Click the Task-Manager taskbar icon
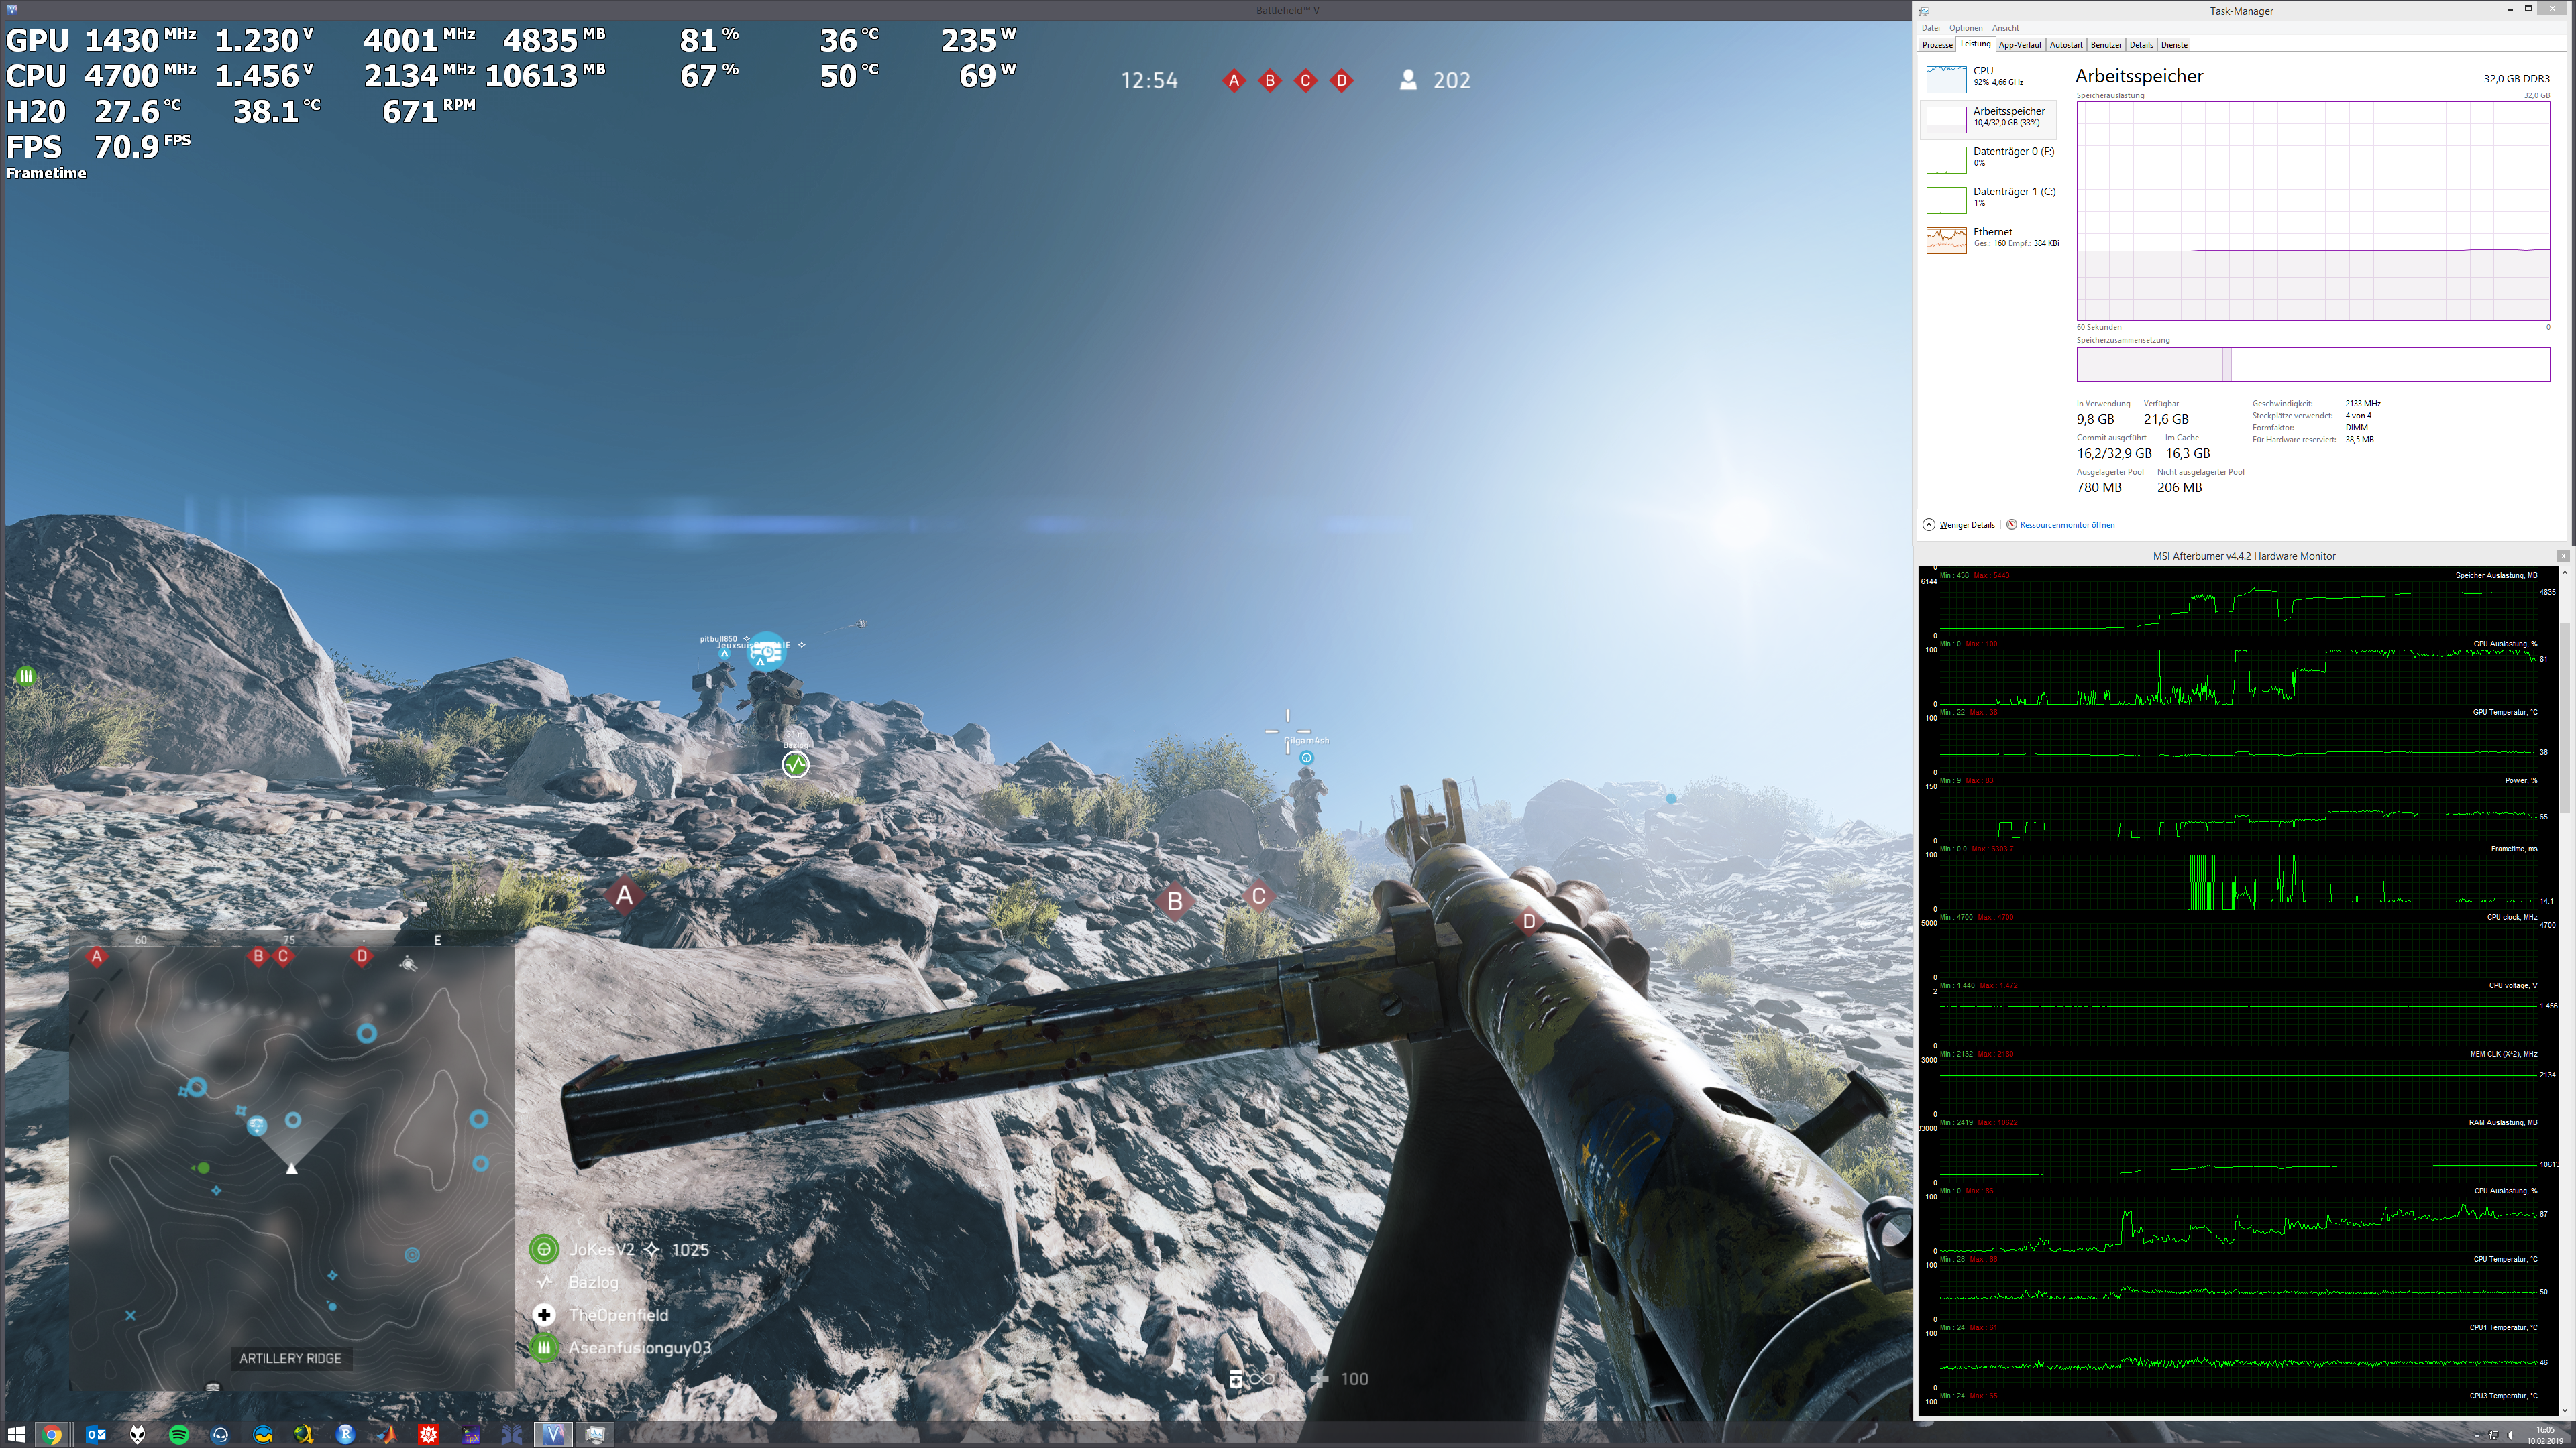This screenshot has width=2576, height=1448. click(595, 1434)
